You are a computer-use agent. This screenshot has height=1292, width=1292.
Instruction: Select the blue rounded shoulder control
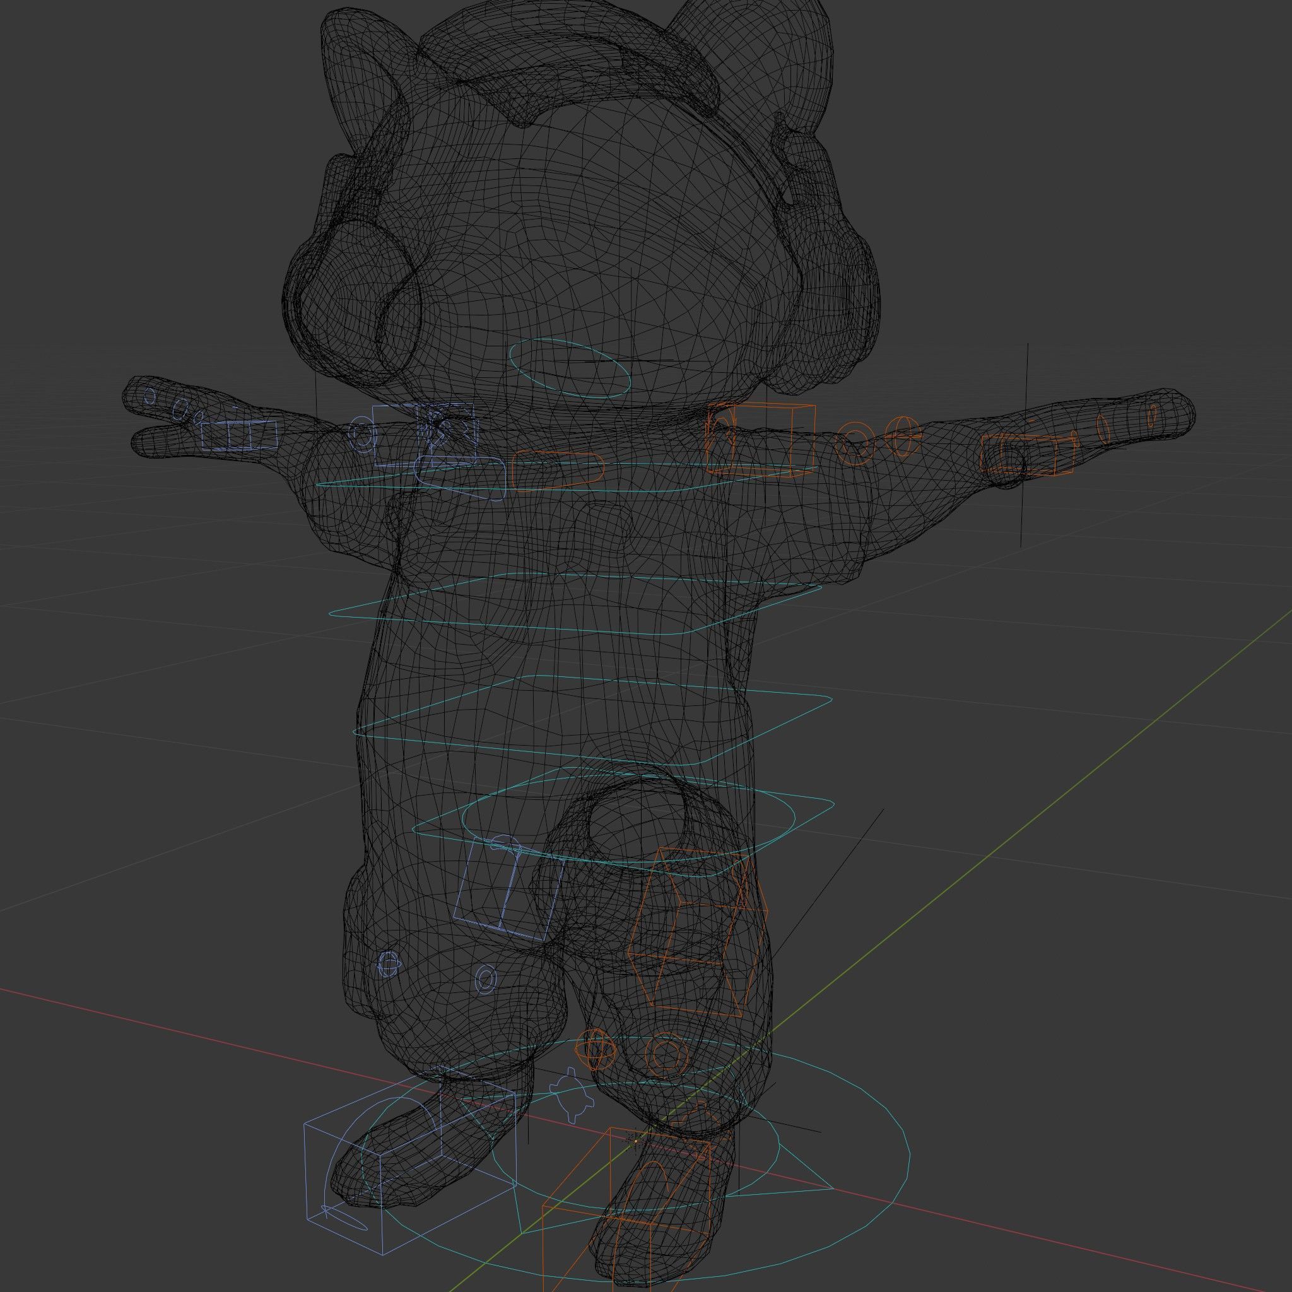click(460, 479)
